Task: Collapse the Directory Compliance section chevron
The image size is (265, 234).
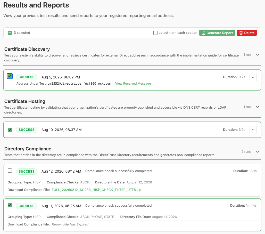Action: pyautogui.click(x=257, y=152)
